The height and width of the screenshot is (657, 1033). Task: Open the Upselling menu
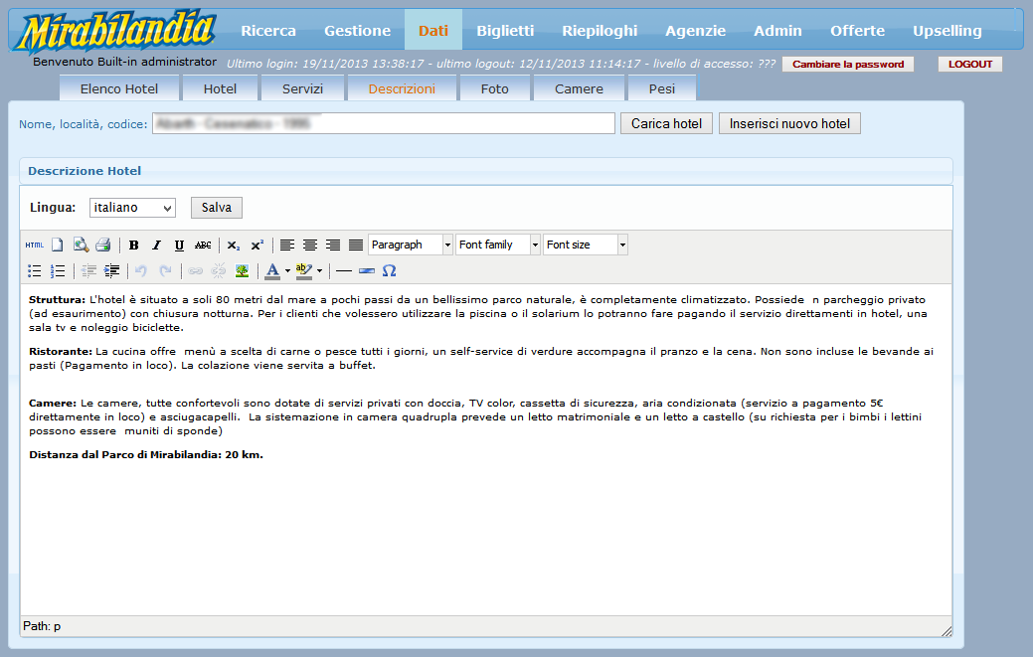pos(947,30)
